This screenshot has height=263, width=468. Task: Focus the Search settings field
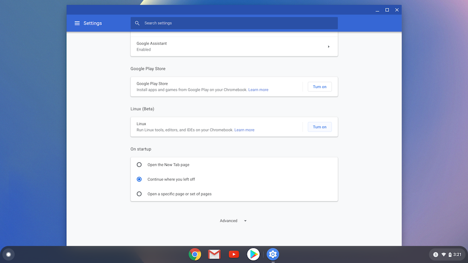[234, 23]
